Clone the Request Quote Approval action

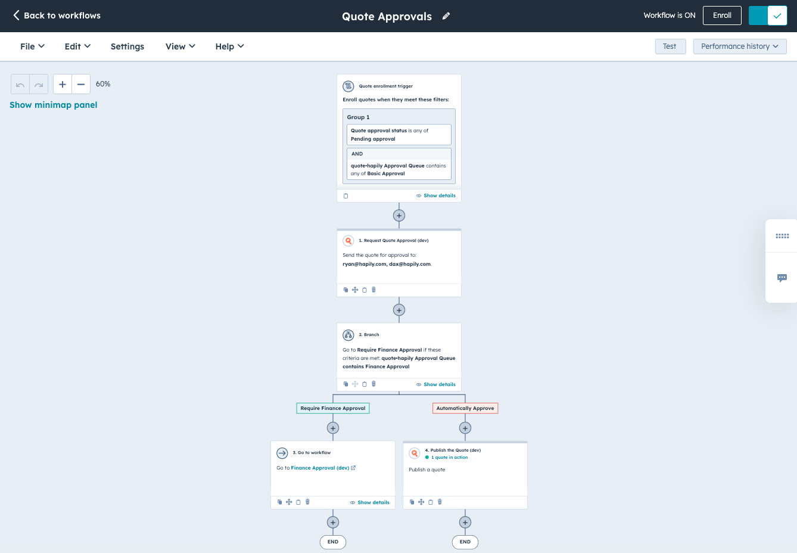346,290
